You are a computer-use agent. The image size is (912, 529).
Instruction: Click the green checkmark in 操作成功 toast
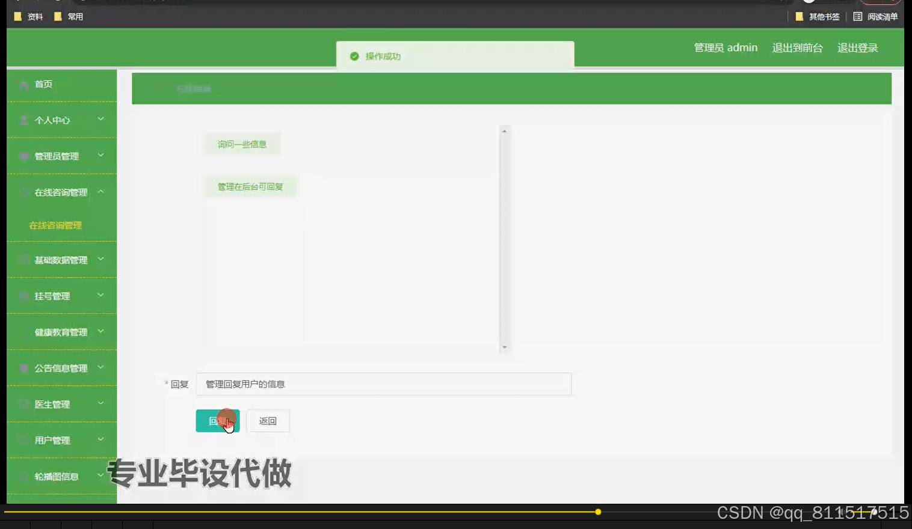[354, 56]
